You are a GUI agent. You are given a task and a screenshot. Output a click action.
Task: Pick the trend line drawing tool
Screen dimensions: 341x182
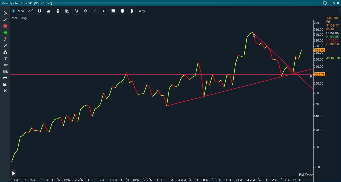(x=5, y=19)
